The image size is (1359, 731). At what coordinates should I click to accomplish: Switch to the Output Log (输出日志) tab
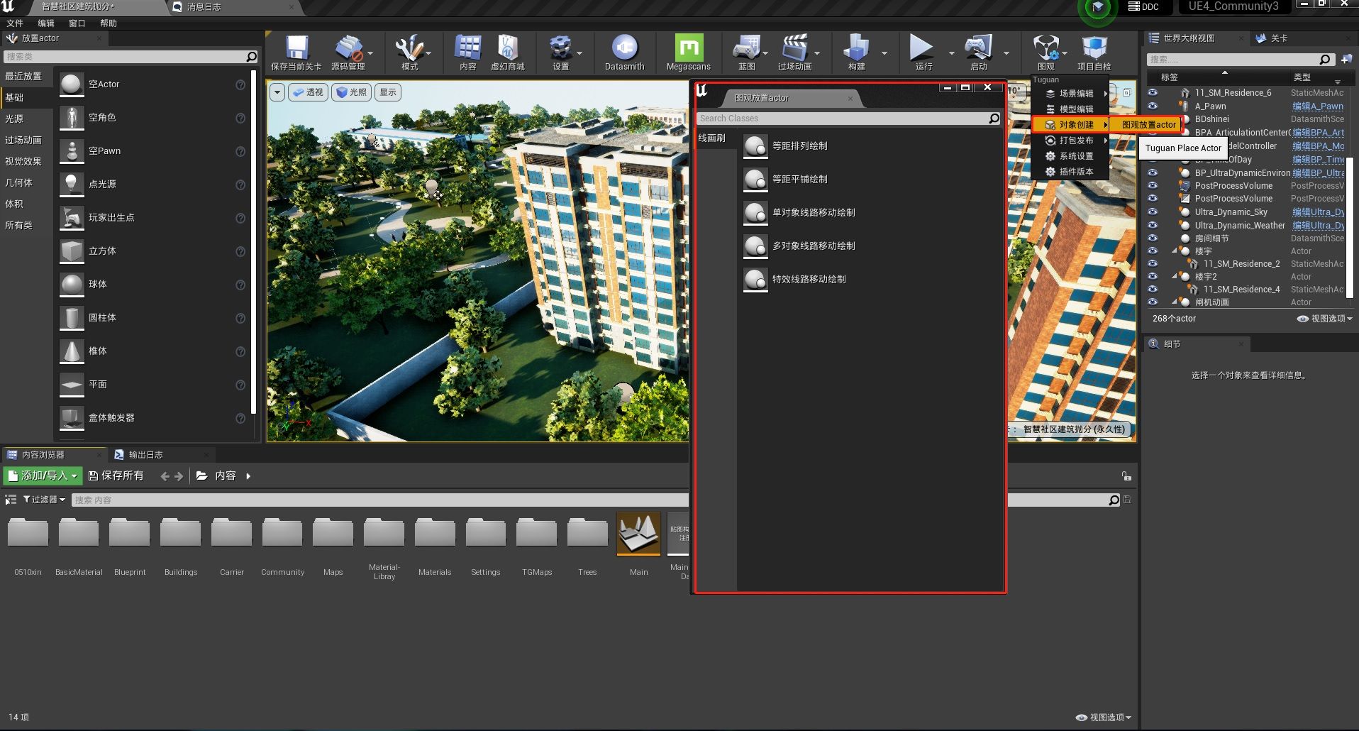pyautogui.click(x=145, y=455)
